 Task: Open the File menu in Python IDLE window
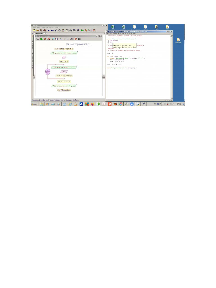[x=108, y=34]
